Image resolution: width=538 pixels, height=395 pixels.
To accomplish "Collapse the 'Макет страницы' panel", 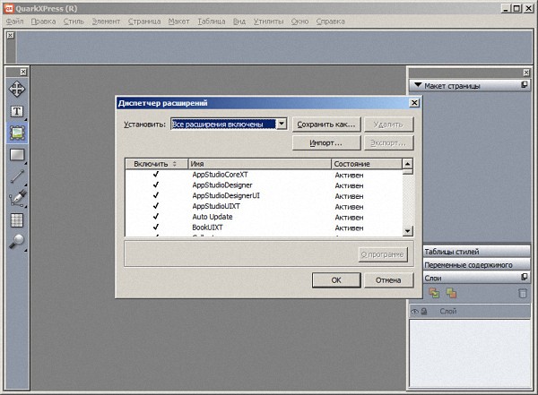I will [417, 86].
